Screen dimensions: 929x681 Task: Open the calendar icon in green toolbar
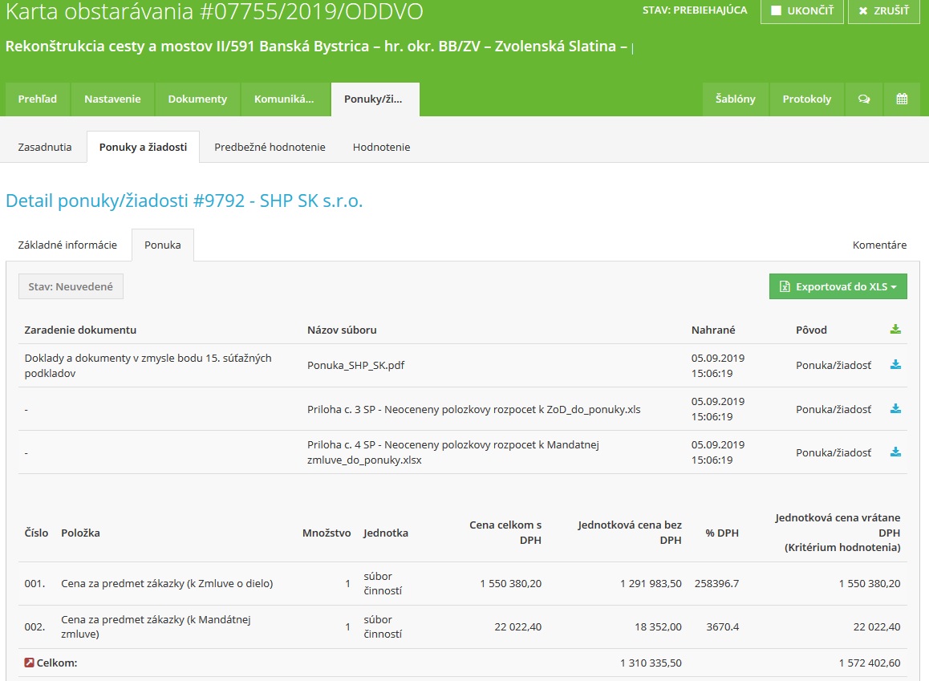pos(902,99)
